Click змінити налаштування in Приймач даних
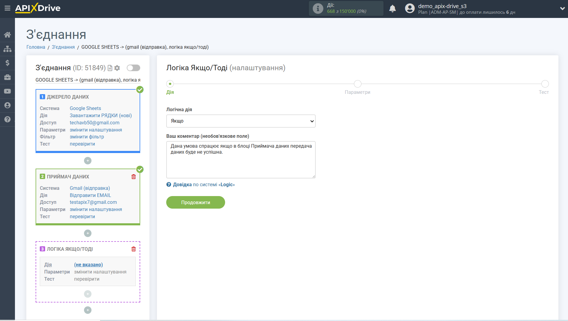The image size is (568, 321). click(96, 209)
